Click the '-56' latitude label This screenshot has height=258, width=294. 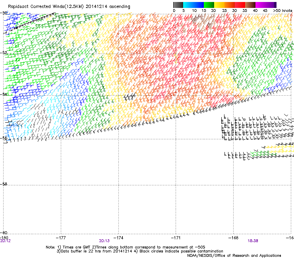4,138
